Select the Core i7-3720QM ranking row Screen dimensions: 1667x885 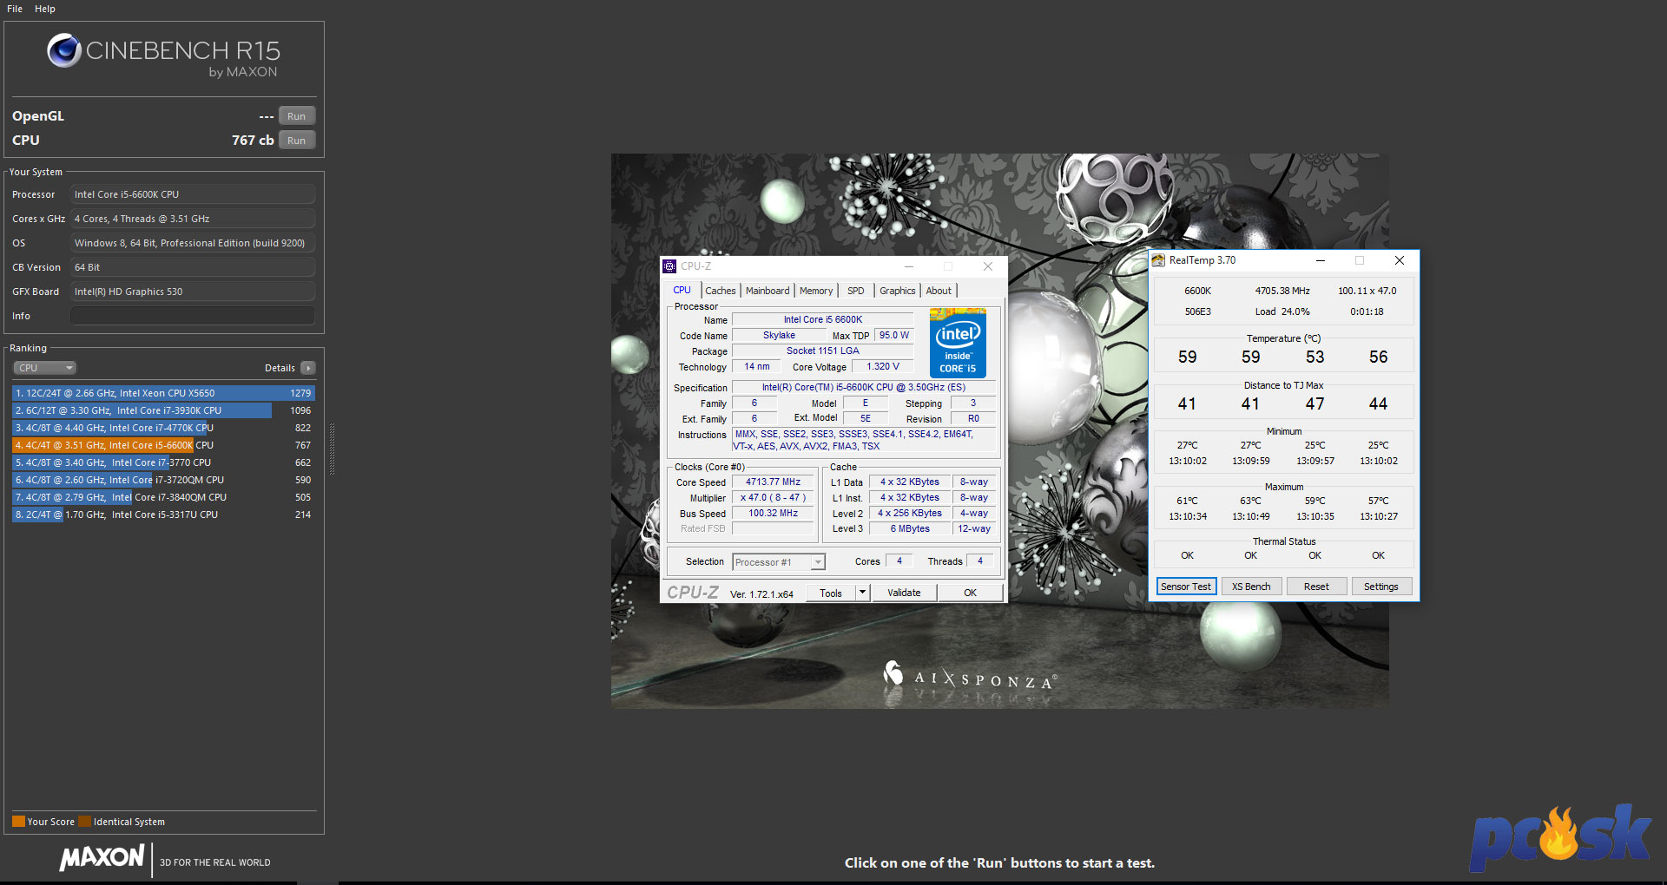pyautogui.click(x=163, y=480)
